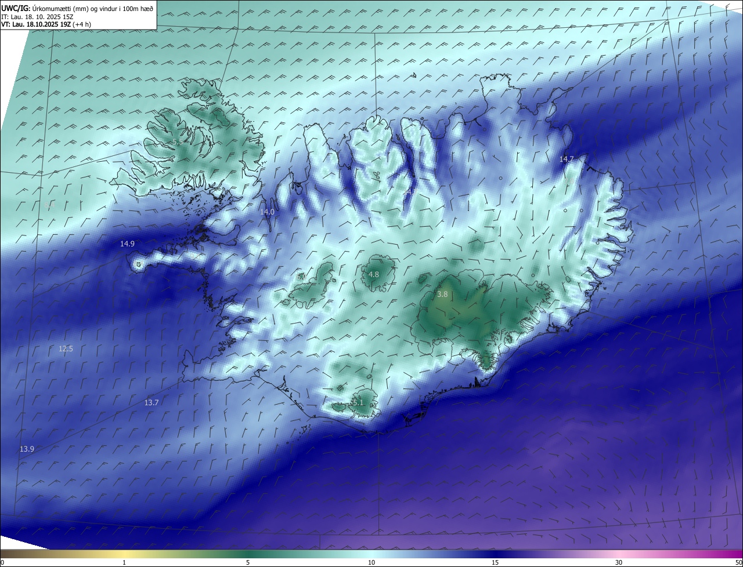Click the 15 tick on the color scale
Image resolution: width=743 pixels, height=567 pixels.
tap(495, 562)
